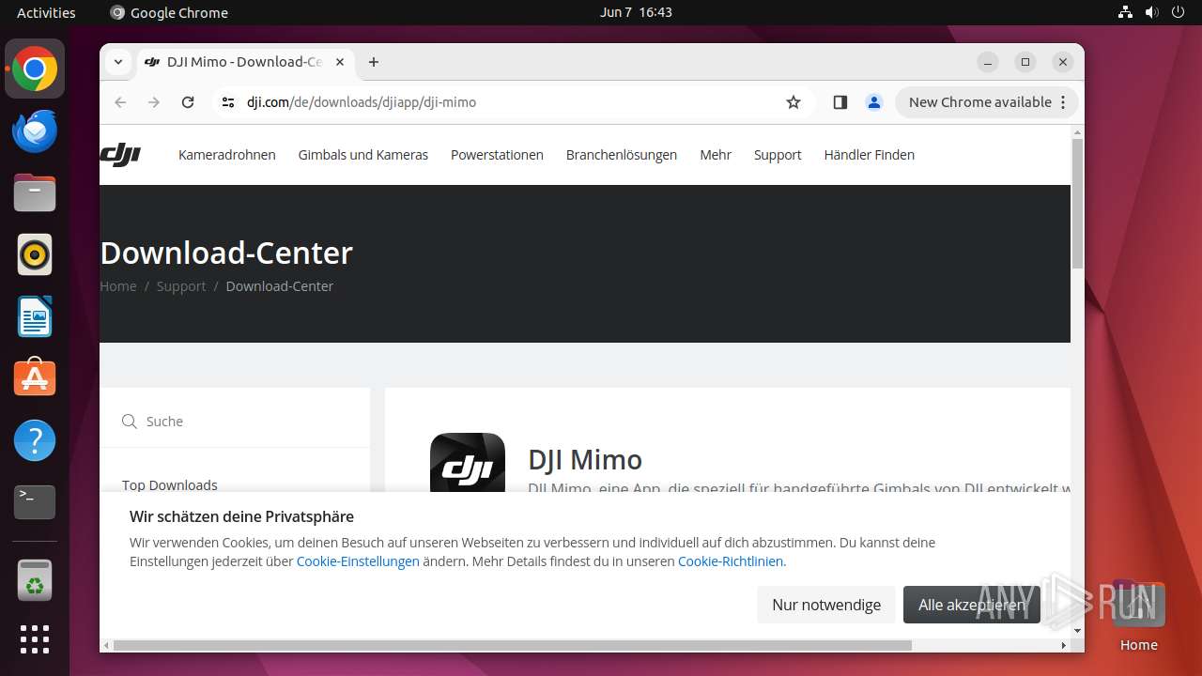Click the address bar URL
The width and height of the screenshot is (1202, 676).
click(362, 102)
